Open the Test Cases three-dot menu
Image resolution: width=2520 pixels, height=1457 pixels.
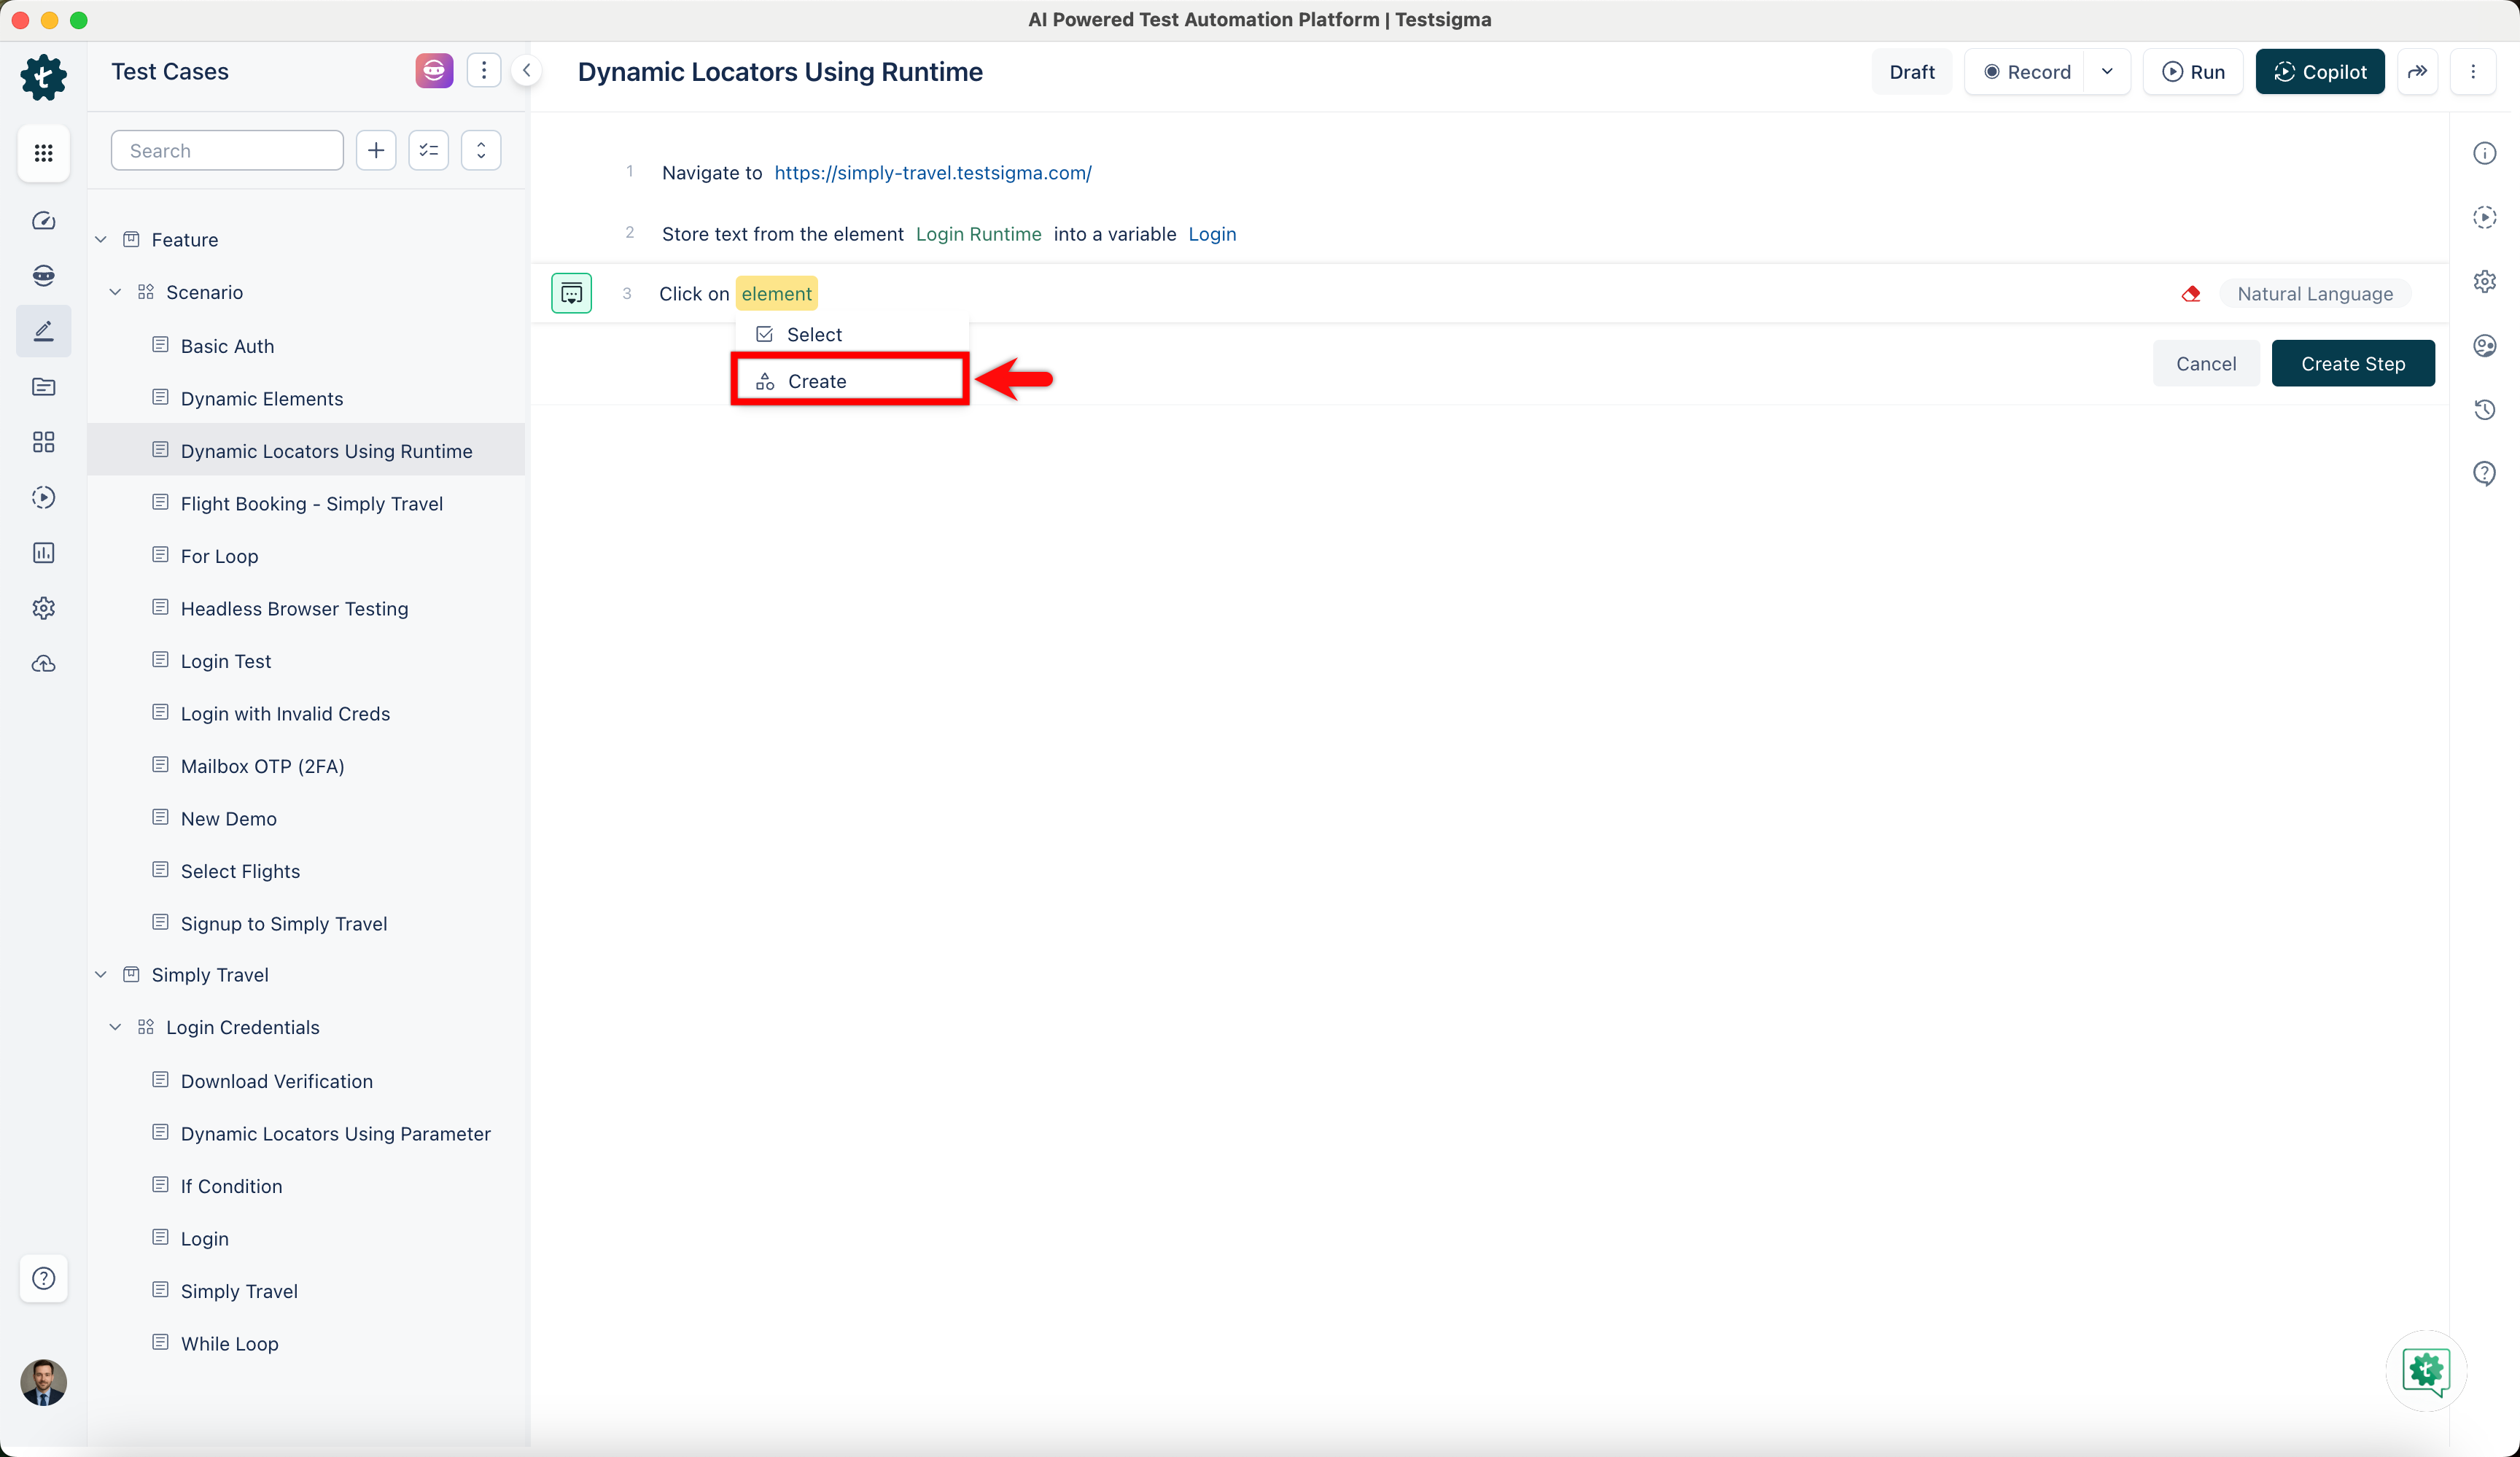tap(484, 70)
